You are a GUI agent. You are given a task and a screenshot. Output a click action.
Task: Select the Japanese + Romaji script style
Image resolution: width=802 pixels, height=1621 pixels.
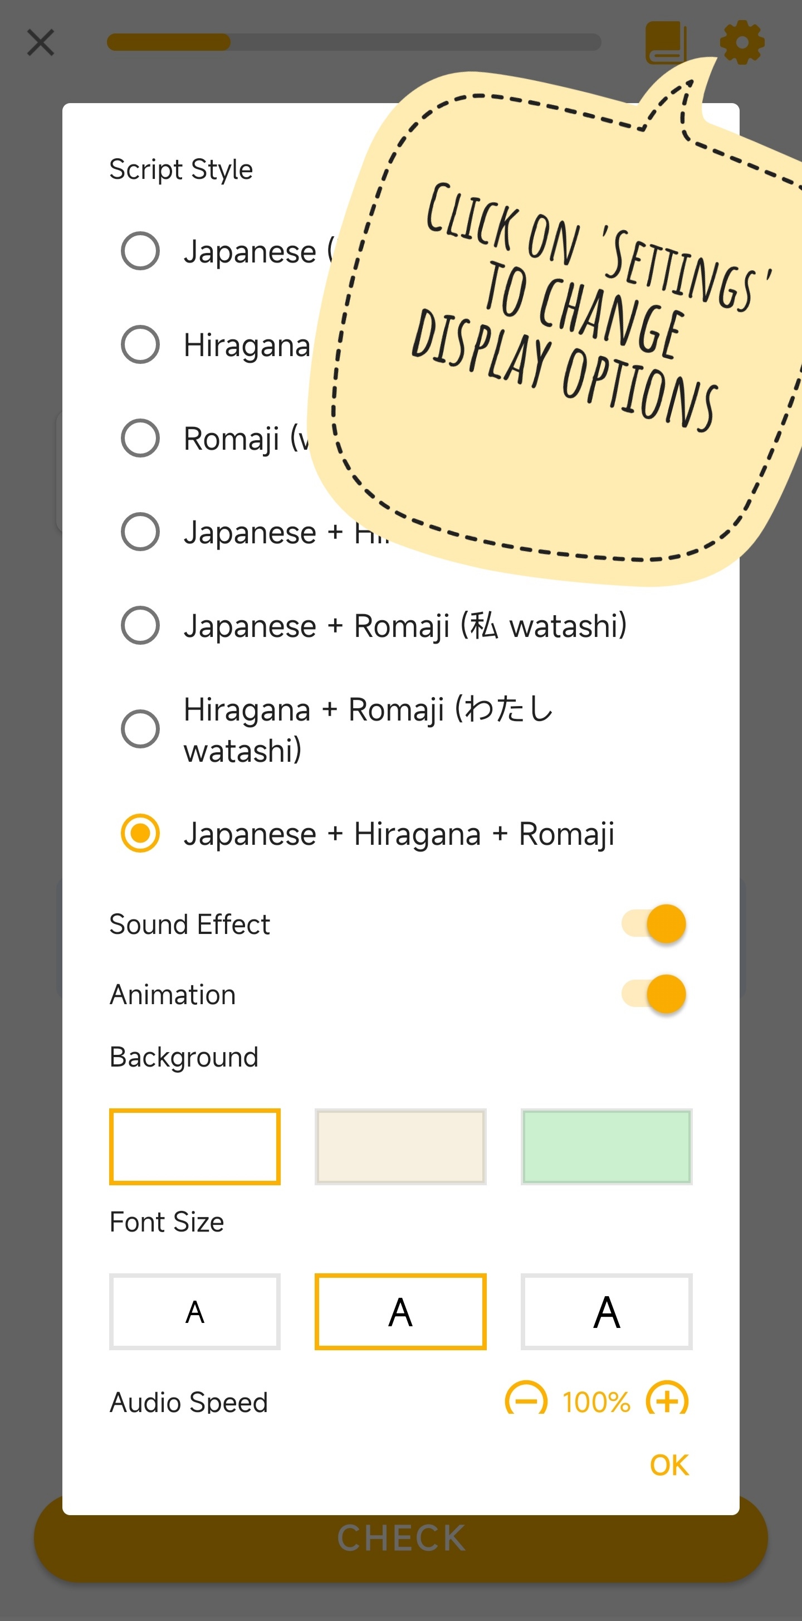[x=140, y=625]
